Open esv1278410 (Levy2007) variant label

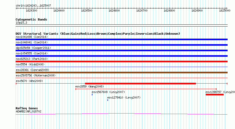(x=124, y=97)
